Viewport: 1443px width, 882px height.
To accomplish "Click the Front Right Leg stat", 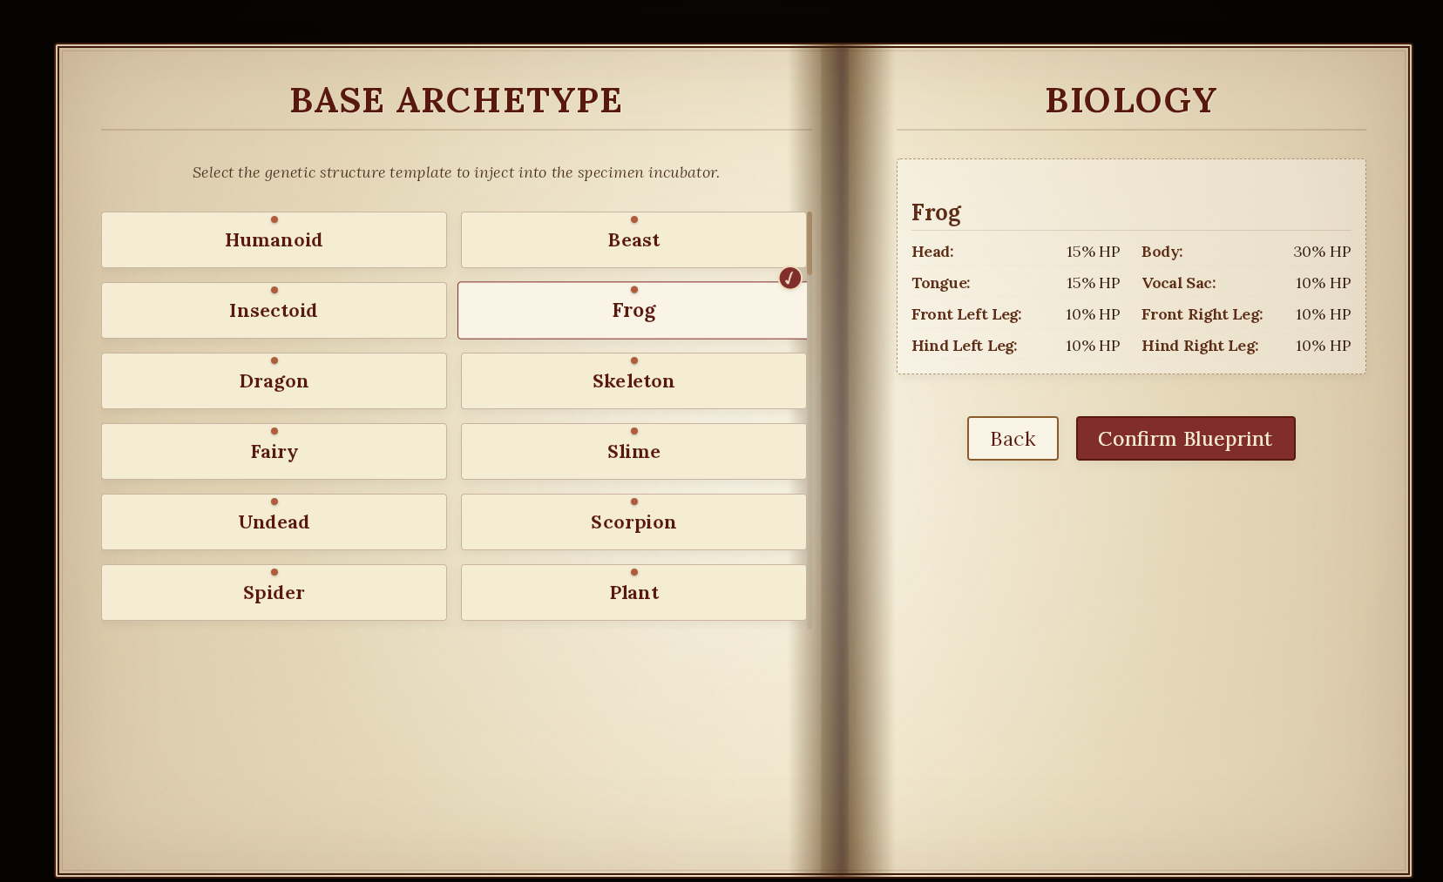I will click(x=1246, y=314).
